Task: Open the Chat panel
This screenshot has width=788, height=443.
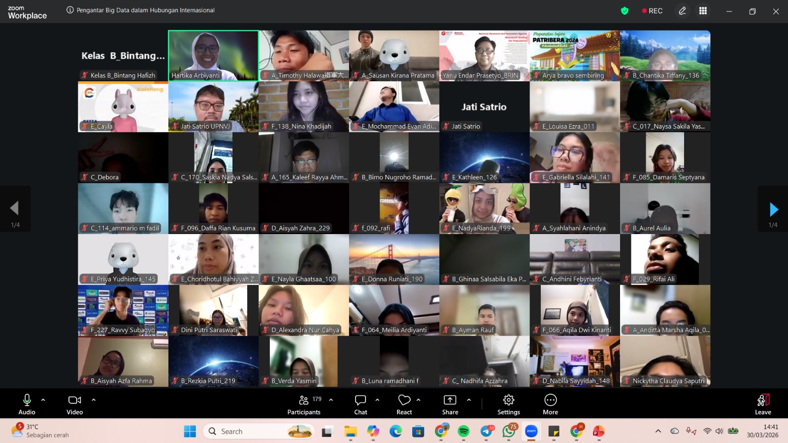Action: point(361,404)
